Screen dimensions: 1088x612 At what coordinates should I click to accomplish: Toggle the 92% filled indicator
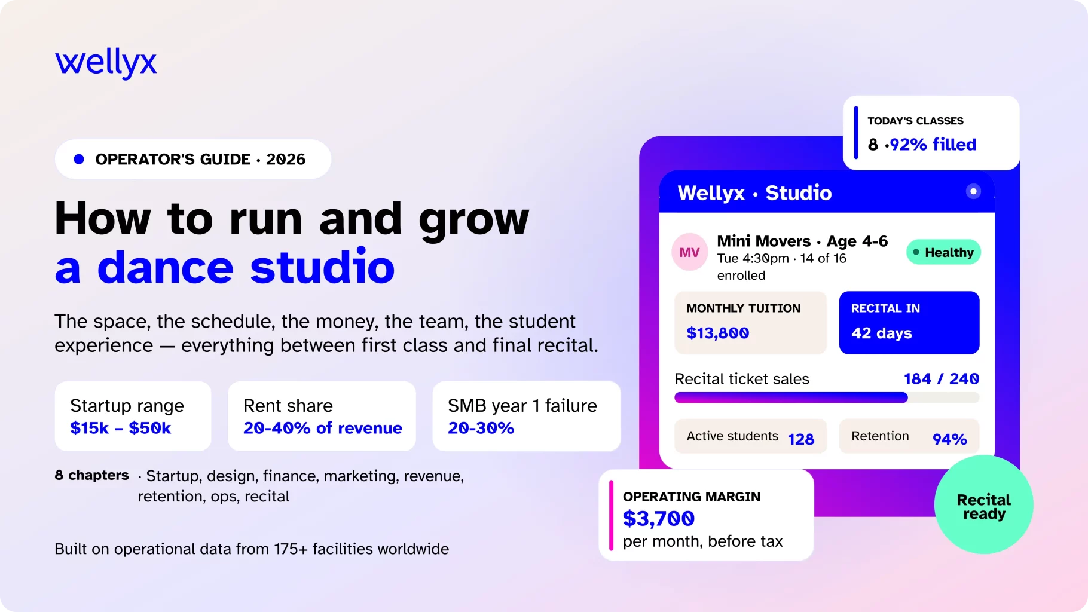coord(931,144)
